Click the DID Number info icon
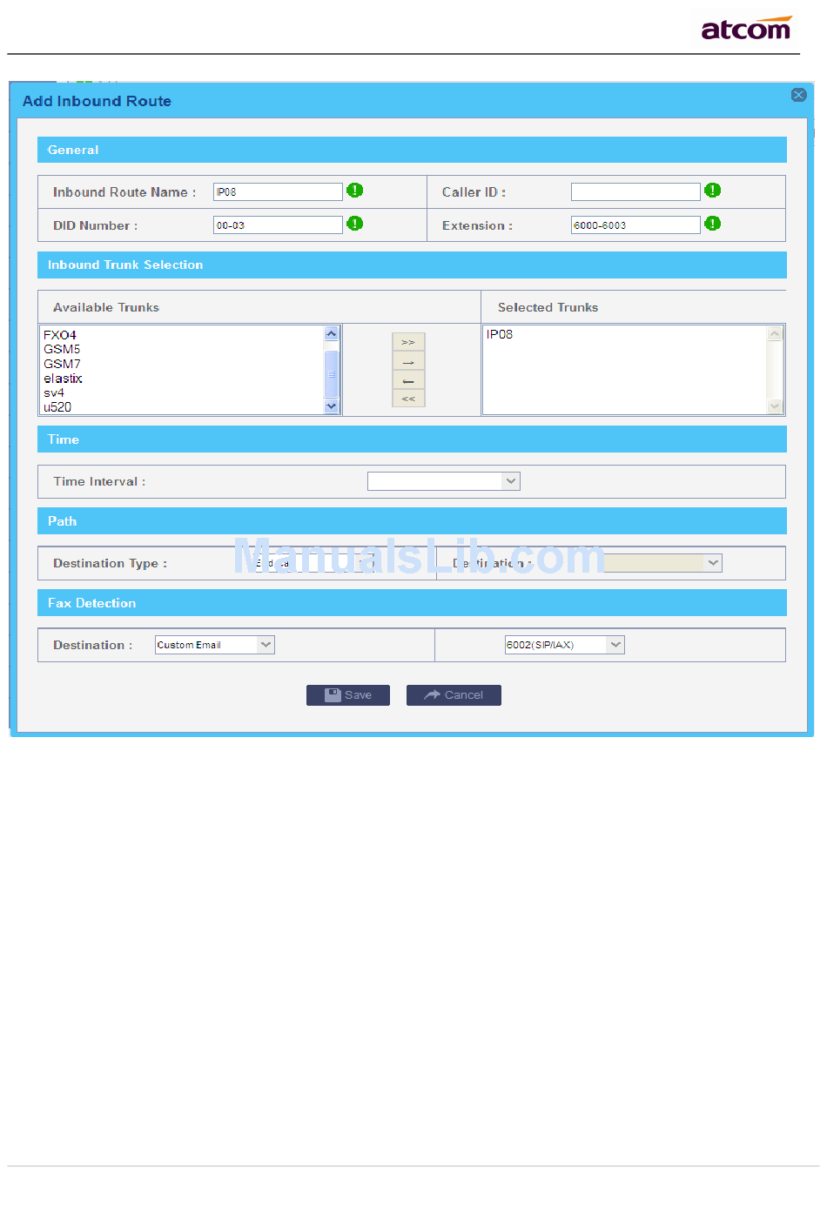This screenshot has width=827, height=1207. (x=355, y=224)
